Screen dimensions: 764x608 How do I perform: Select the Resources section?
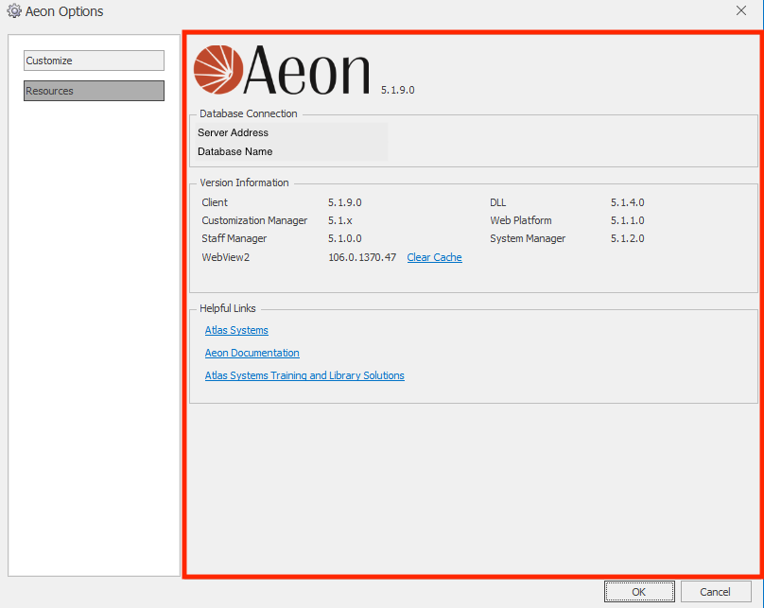tap(94, 91)
